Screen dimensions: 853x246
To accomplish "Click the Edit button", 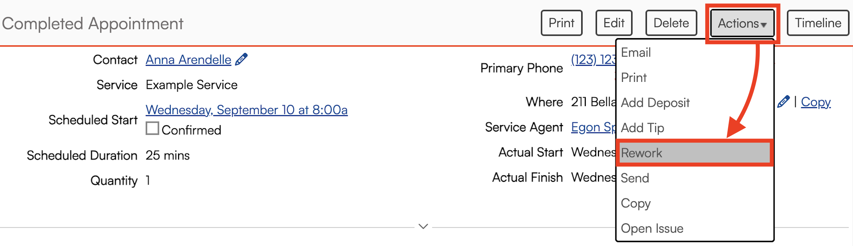I will click(x=614, y=23).
